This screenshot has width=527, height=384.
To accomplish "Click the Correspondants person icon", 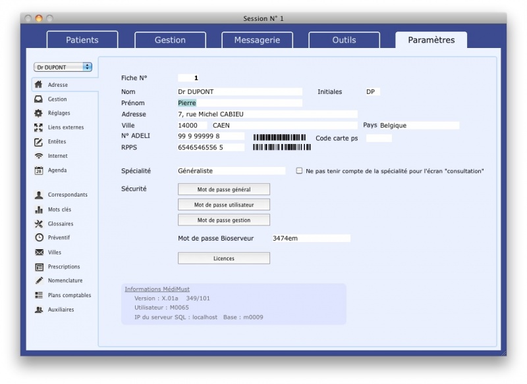I will coord(39,195).
